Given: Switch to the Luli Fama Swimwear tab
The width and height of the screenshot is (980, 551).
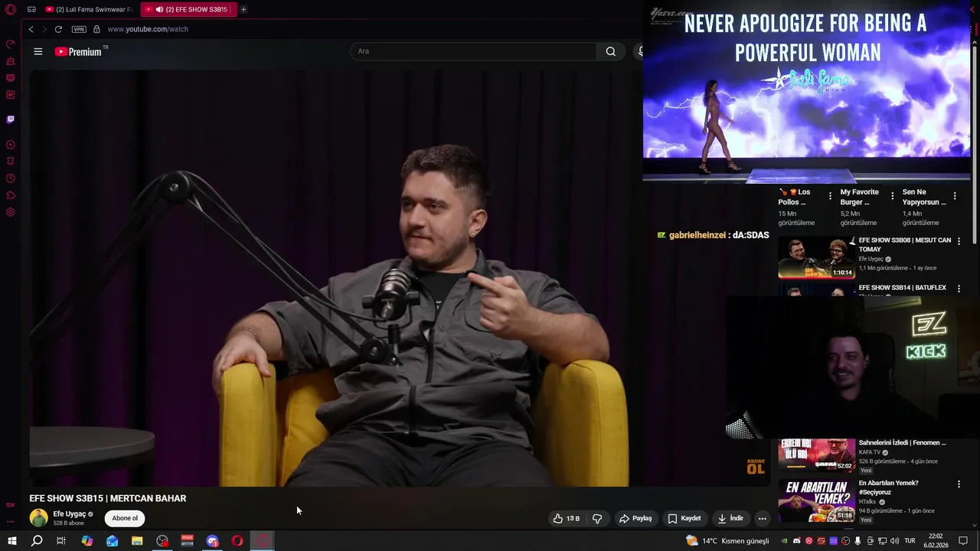Looking at the screenshot, I should point(89,9).
